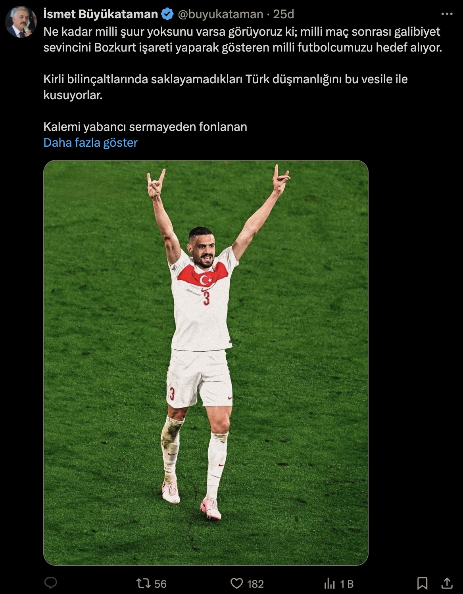Click the line Kalemi yabancı sermayeden fonlanan

click(x=145, y=127)
